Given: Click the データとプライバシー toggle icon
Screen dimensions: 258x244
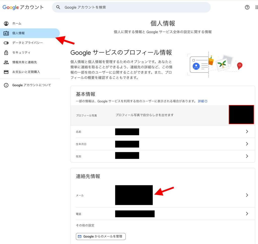Looking at the screenshot, I should click(6, 43).
